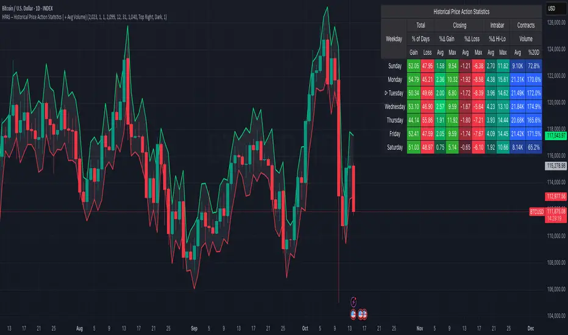The height and width of the screenshot is (335, 568).
Task: Click the %20D column header
Action: coord(534,52)
